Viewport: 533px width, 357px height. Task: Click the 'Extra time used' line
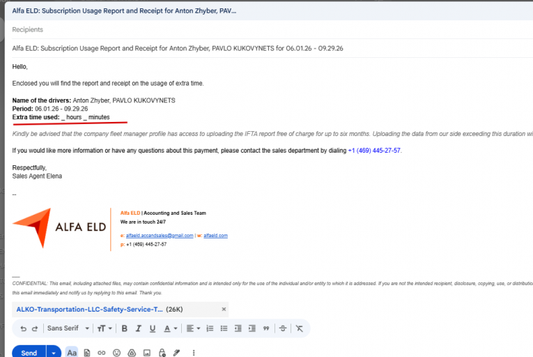pyautogui.click(x=61, y=117)
